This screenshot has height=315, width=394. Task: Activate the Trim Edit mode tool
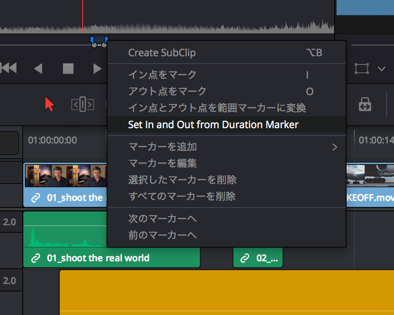tap(82, 105)
